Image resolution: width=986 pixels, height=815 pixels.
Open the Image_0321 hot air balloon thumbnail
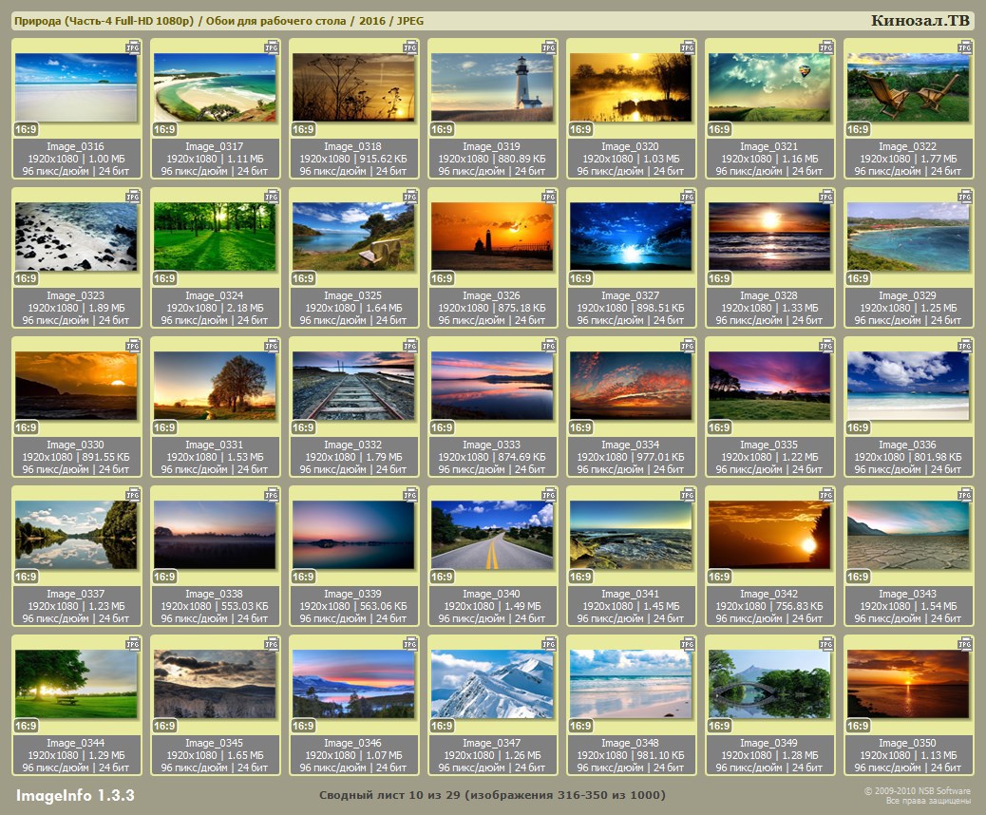[x=769, y=86]
